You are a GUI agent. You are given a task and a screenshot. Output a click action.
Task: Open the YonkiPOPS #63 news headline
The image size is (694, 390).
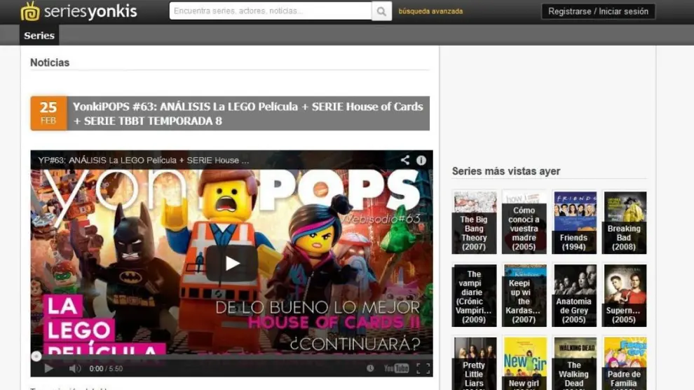247,114
